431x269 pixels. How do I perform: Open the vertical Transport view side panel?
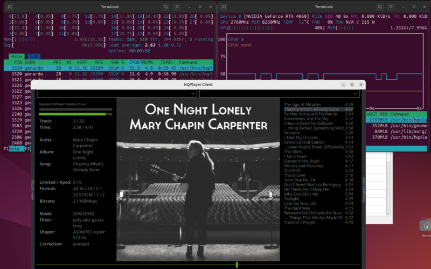(363, 190)
